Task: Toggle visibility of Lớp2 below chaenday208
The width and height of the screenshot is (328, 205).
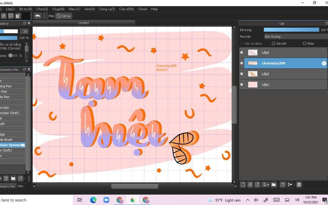Action: click(x=242, y=74)
